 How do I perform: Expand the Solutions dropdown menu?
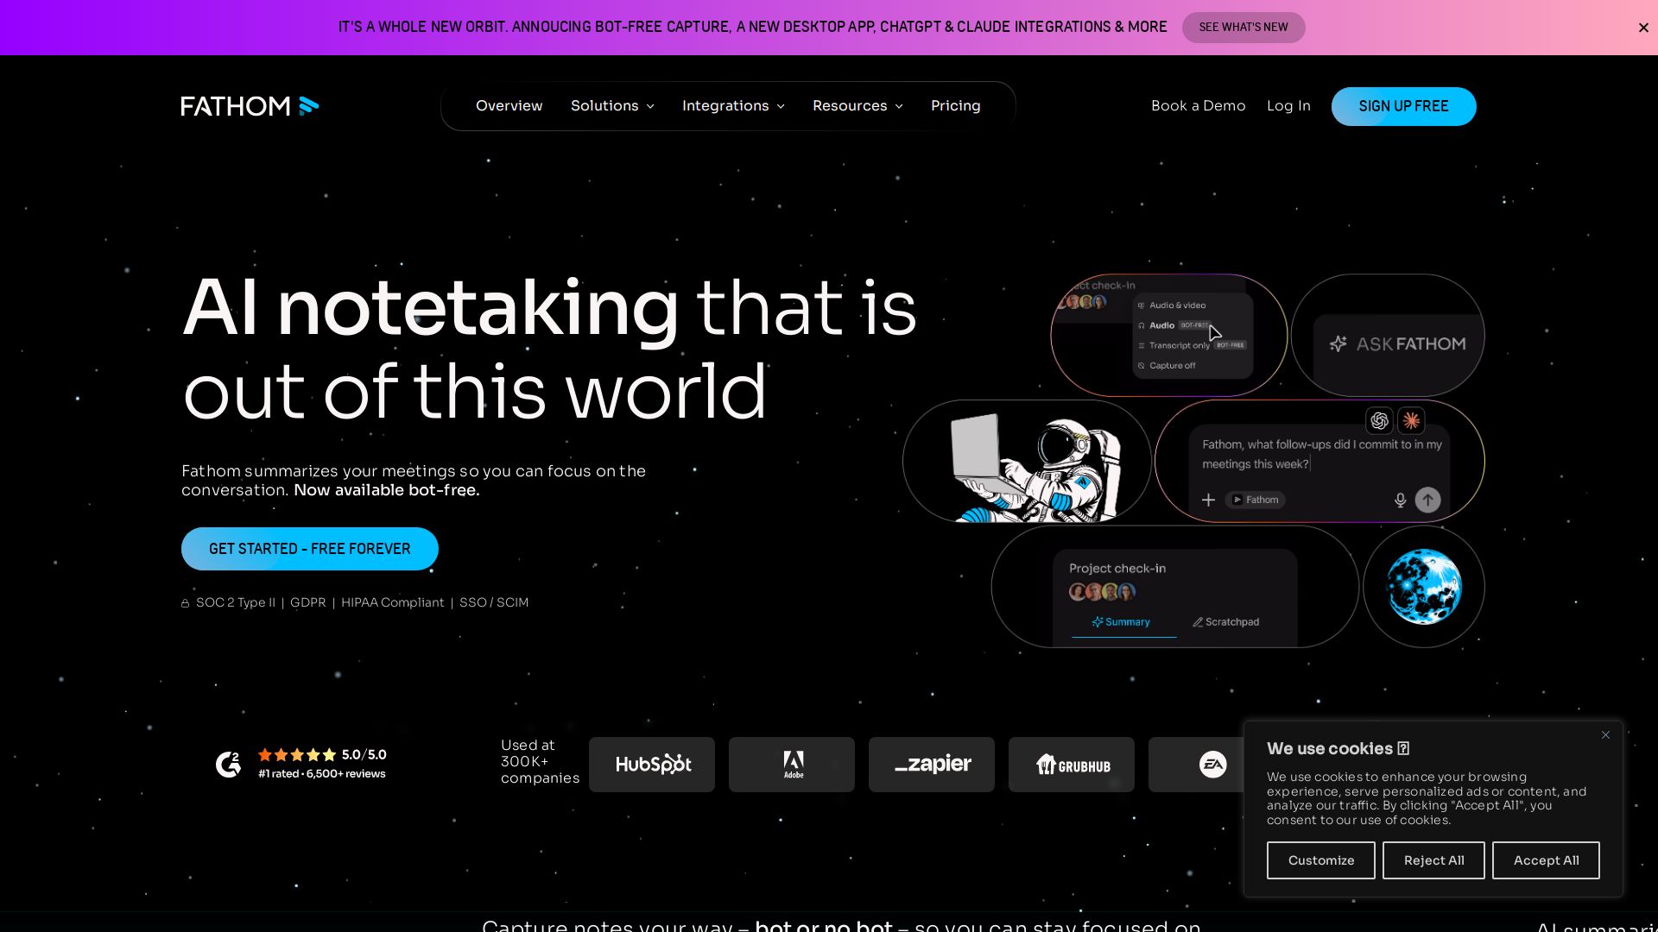click(x=612, y=106)
